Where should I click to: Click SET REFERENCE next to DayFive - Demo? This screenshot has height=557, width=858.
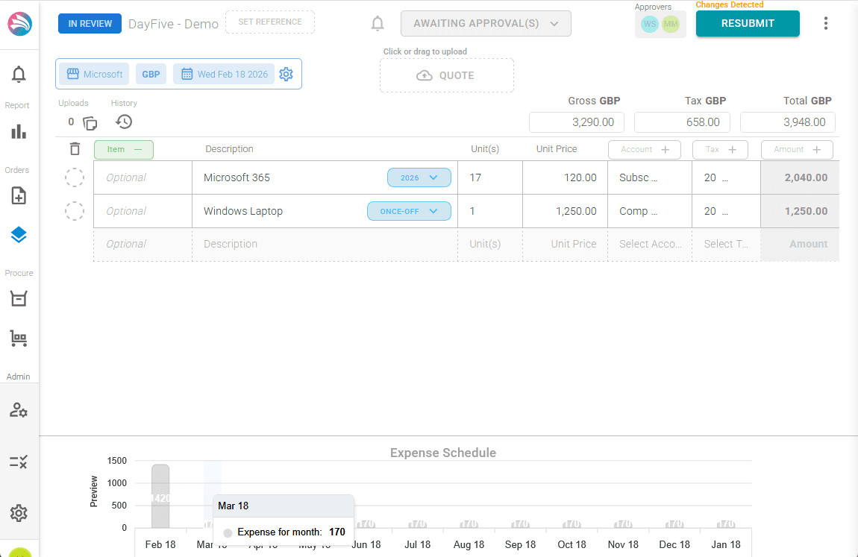[269, 22]
